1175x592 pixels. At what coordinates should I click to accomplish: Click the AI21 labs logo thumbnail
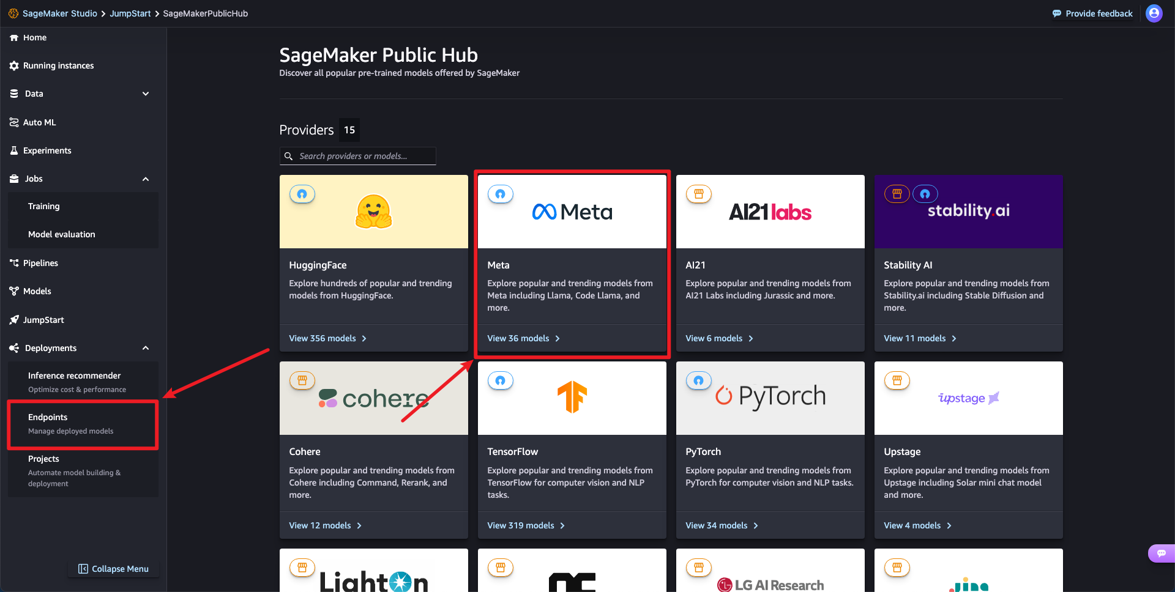click(770, 212)
